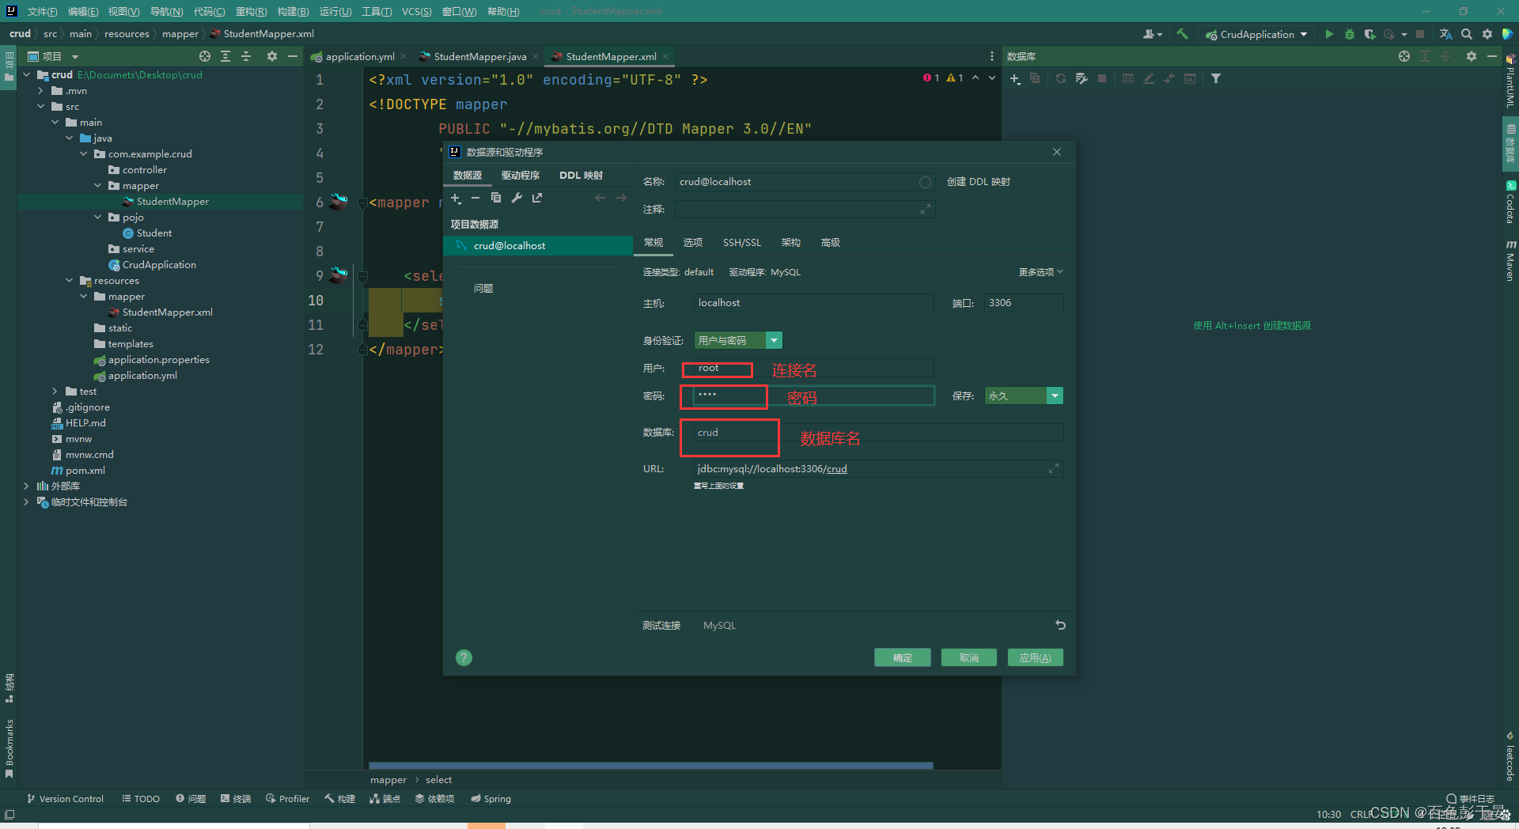Click the back arrow in data source dialog
Screen dimensions: 1519x829
coord(600,199)
